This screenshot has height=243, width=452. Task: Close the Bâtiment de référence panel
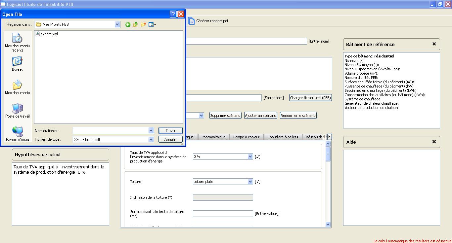tap(434, 44)
